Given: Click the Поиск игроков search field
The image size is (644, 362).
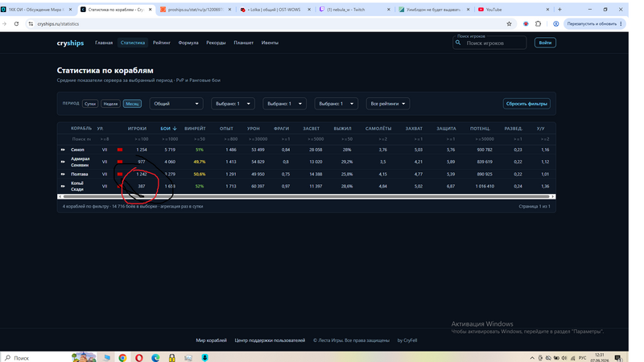Looking at the screenshot, I should tap(489, 43).
